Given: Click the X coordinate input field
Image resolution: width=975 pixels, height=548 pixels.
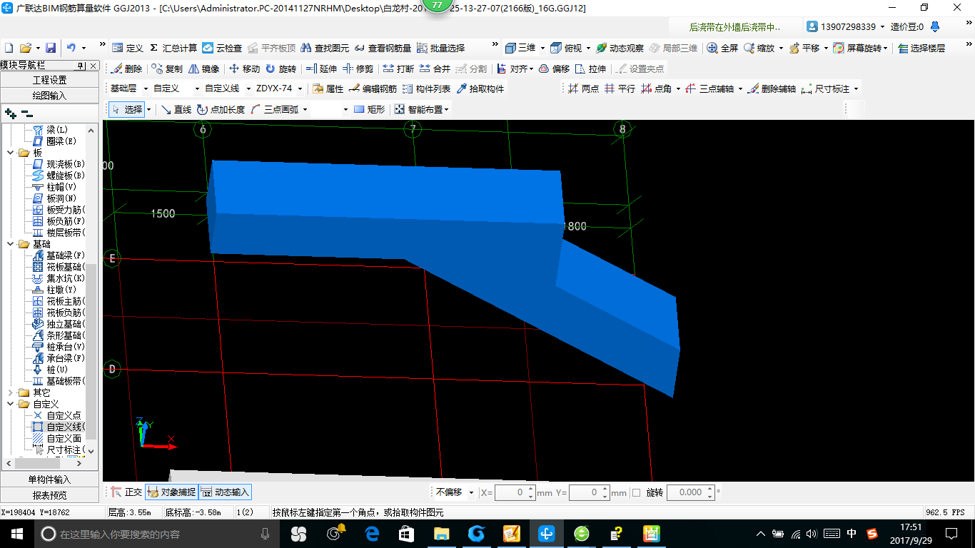Looking at the screenshot, I should pyautogui.click(x=516, y=492).
